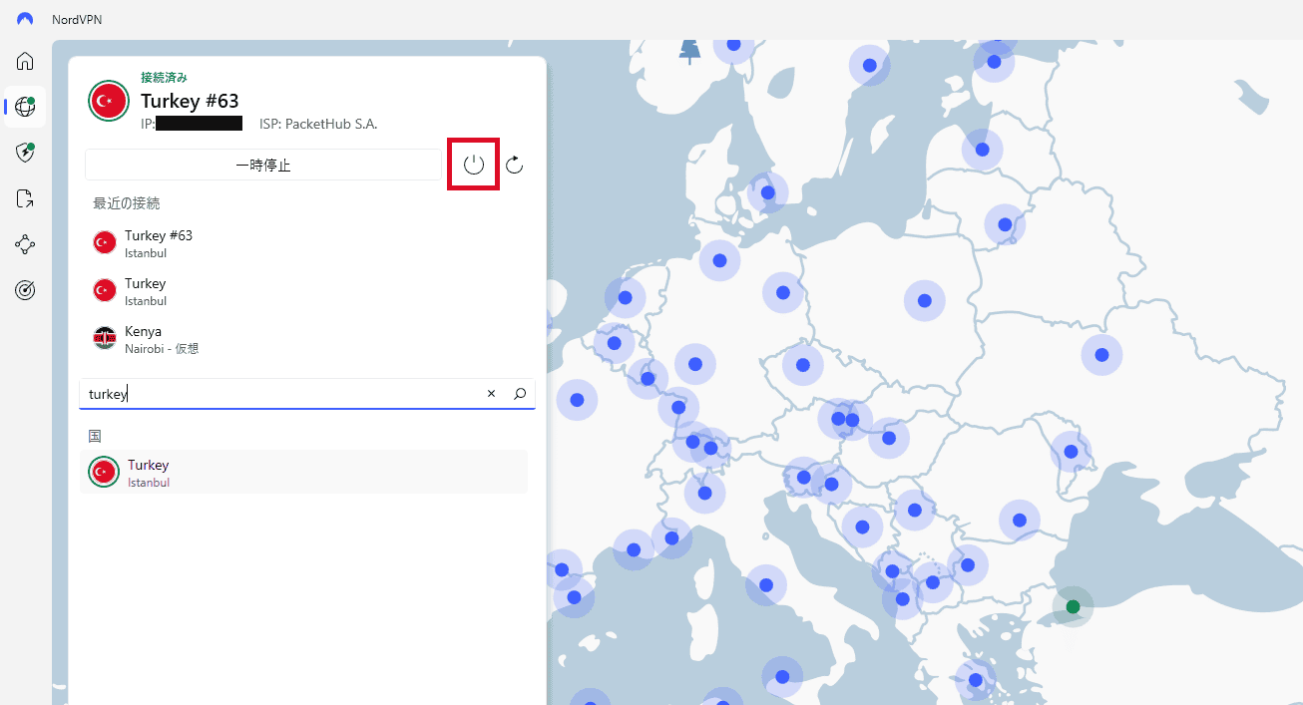The height and width of the screenshot is (705, 1303).
Task: Click the ISP: PacketHub S.A. text
Action: [x=318, y=124]
